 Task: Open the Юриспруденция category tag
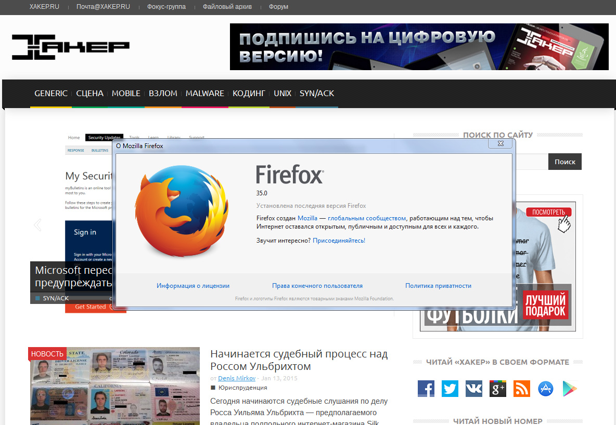[243, 388]
